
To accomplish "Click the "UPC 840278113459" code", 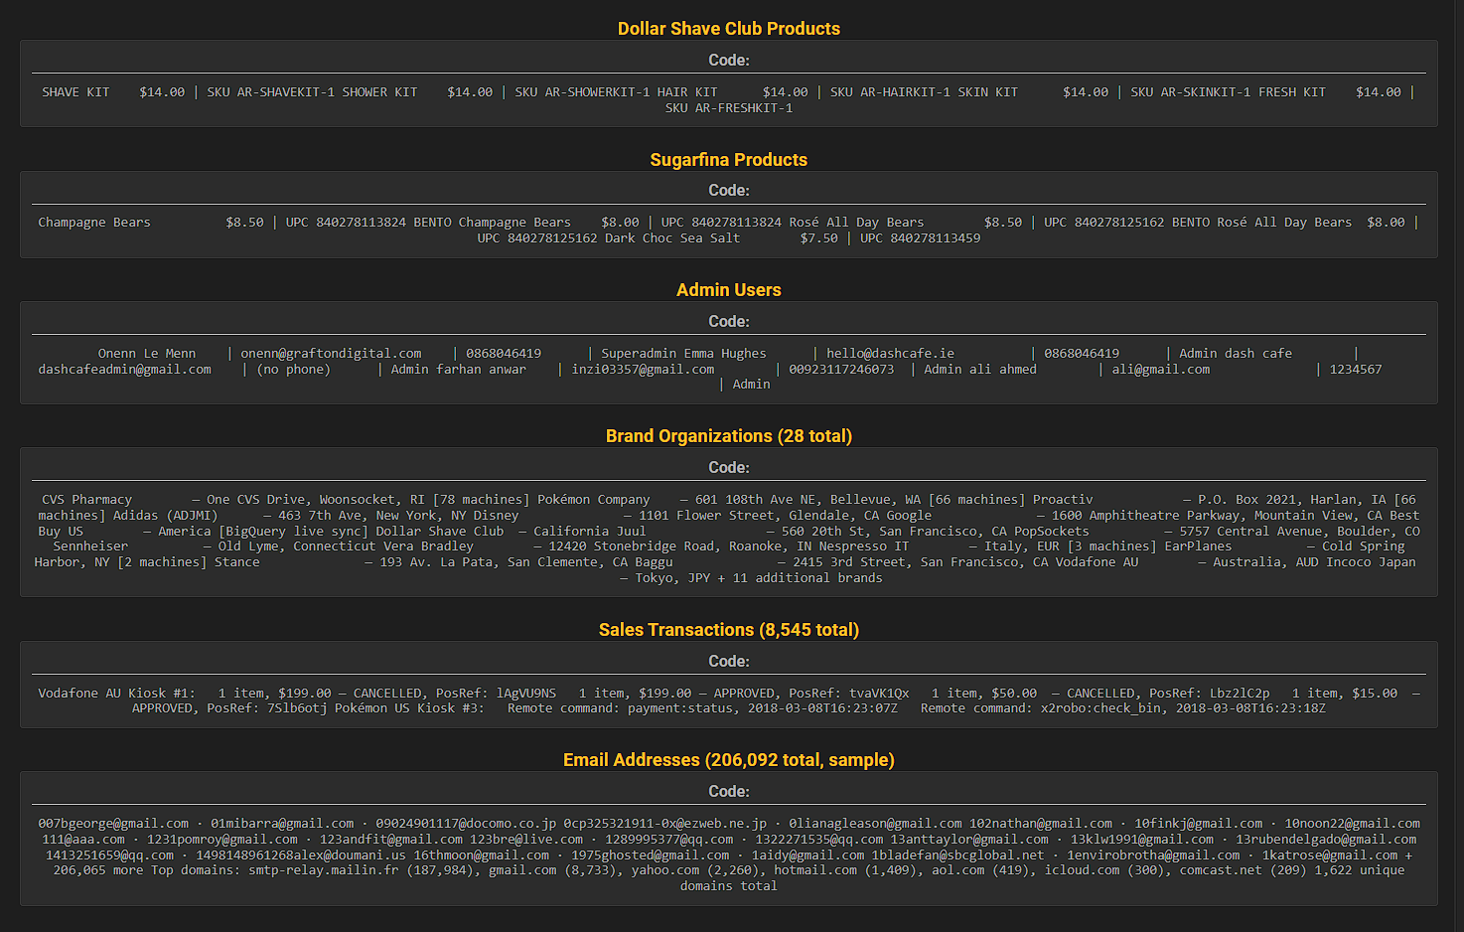I will point(920,238).
